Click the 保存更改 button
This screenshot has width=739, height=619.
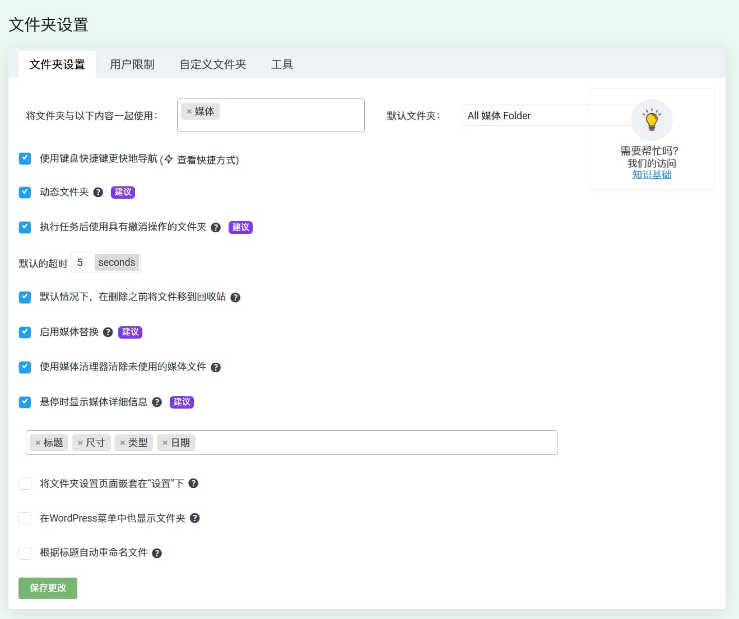point(48,588)
